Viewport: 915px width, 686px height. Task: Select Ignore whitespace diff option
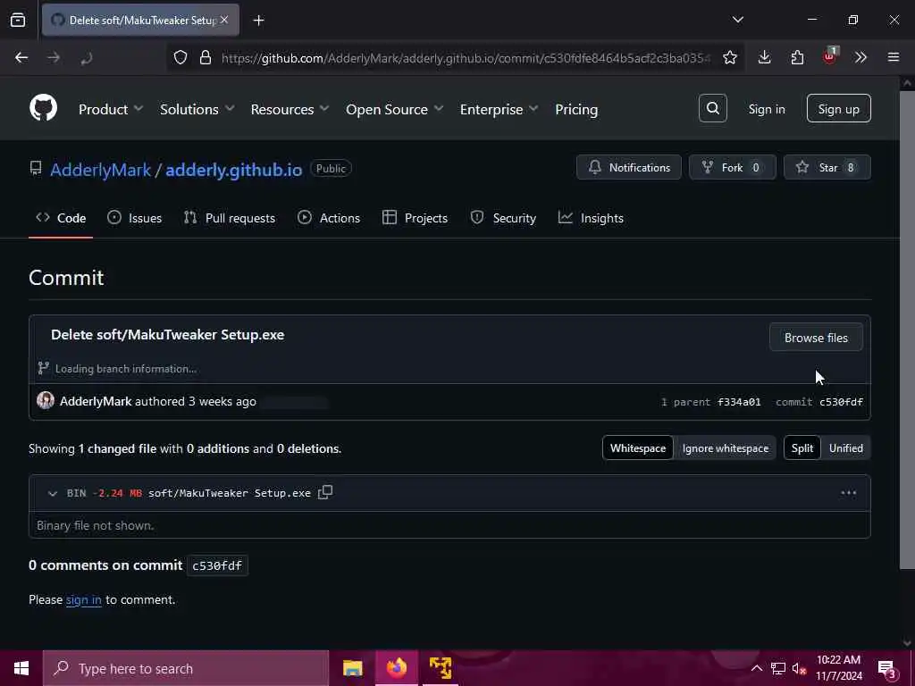point(726,448)
